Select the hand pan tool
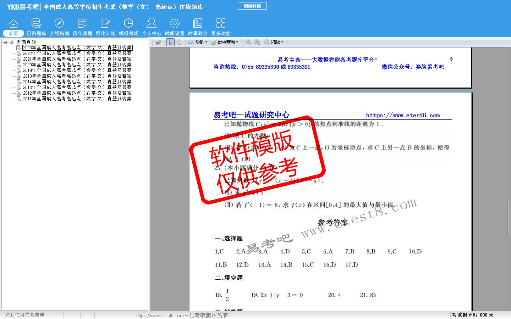 179,42
